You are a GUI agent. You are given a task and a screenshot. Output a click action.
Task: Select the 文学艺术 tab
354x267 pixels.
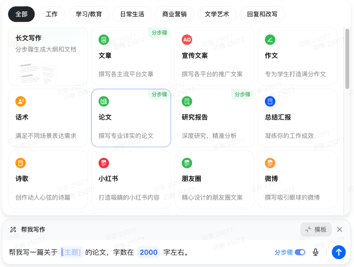point(217,14)
